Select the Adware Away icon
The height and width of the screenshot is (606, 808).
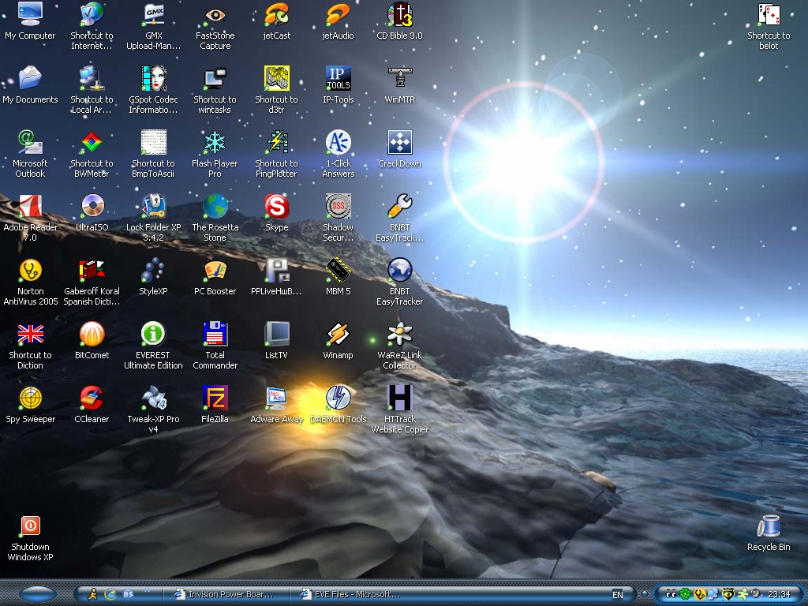pos(277,398)
